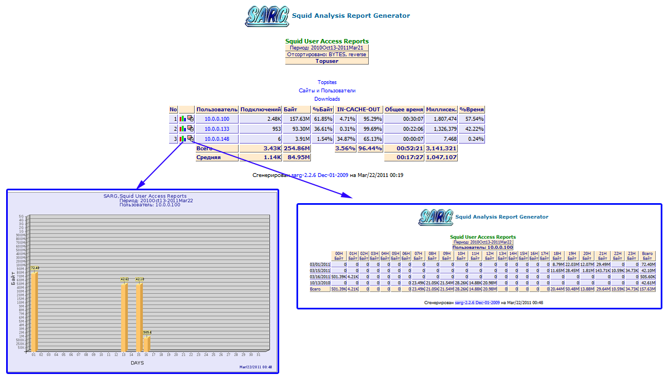Click the chart bar labeled 42.61
Screen dimensions: 668x379
click(x=124, y=317)
